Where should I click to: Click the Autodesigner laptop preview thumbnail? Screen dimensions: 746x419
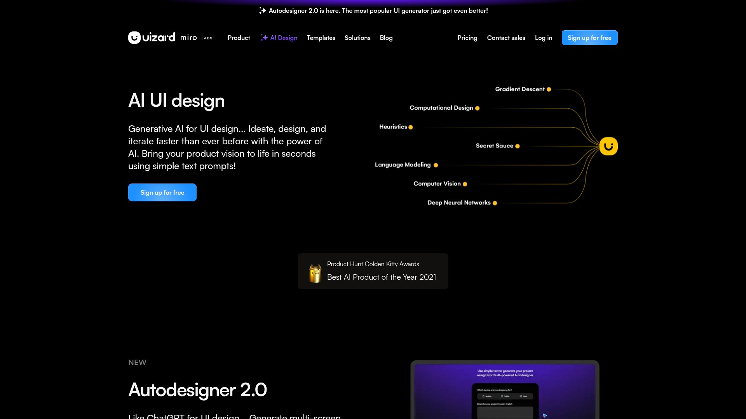(505, 390)
